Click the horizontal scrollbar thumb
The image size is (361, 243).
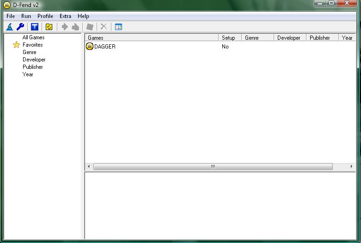coord(213,166)
